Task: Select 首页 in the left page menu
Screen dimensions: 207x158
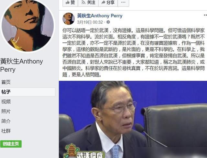Action: pos(6,82)
